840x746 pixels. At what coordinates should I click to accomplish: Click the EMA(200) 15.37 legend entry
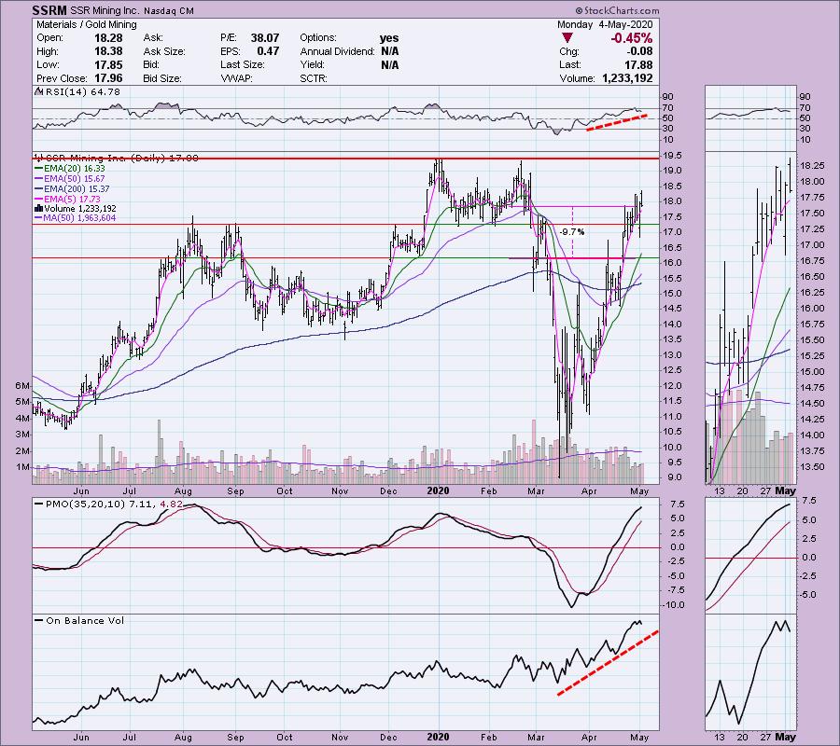[x=72, y=189]
